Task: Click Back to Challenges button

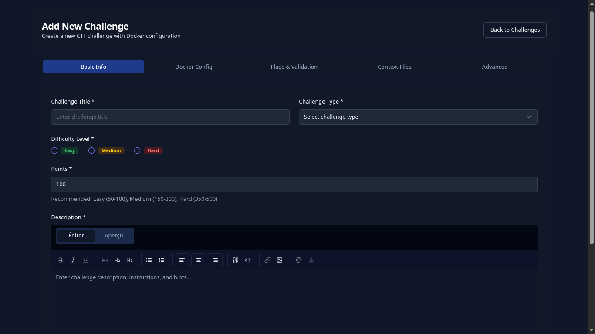Action: (515, 30)
